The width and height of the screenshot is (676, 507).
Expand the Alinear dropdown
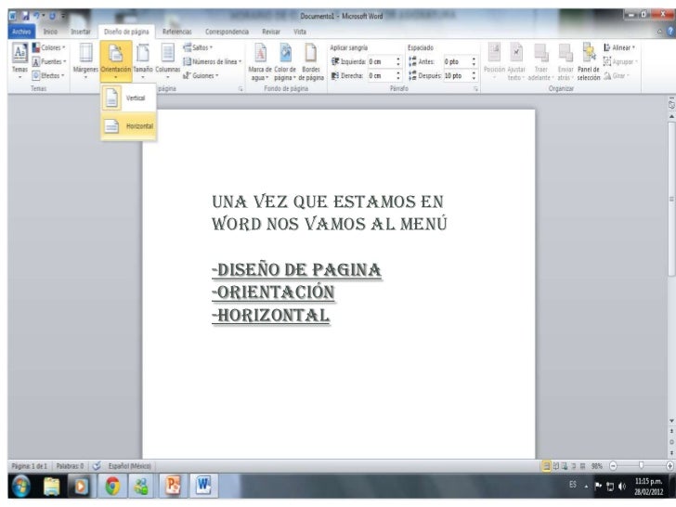pos(619,47)
